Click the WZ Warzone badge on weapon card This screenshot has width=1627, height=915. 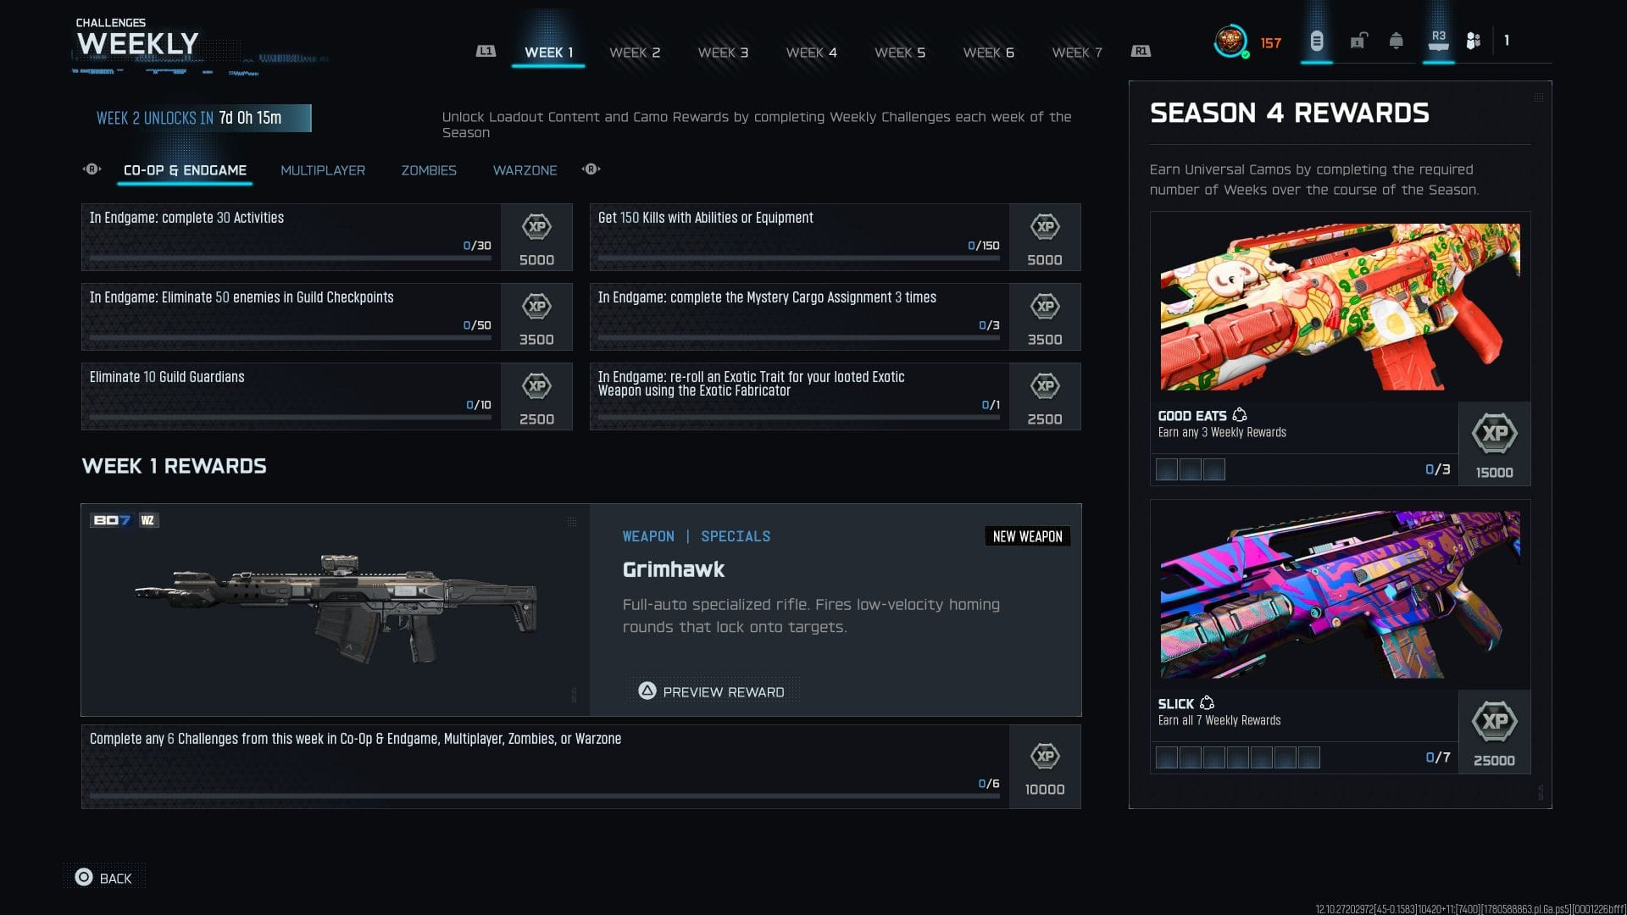pos(148,520)
